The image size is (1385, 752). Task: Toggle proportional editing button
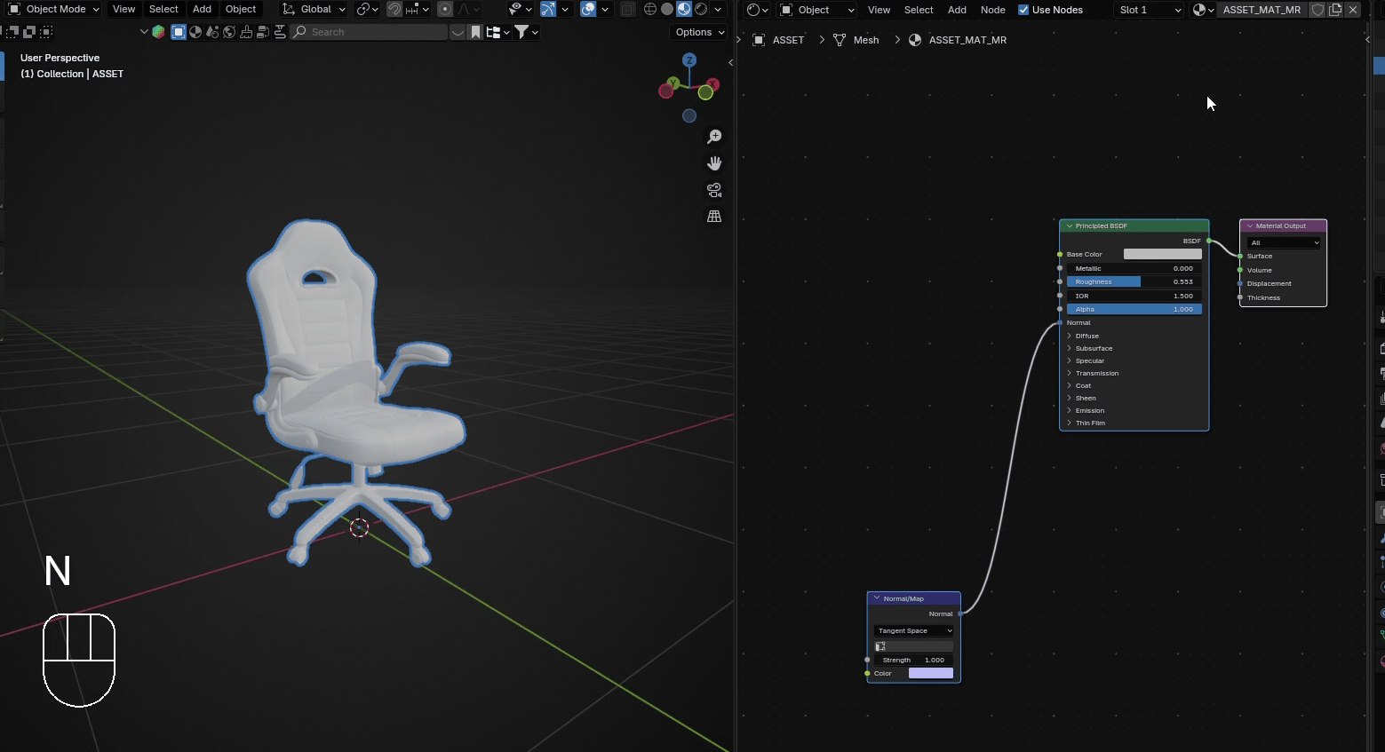pos(445,9)
